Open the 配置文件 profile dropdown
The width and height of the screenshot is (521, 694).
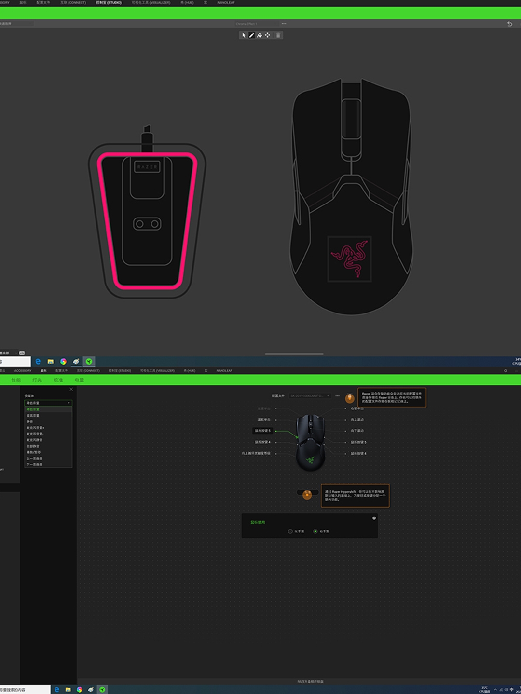coord(310,396)
